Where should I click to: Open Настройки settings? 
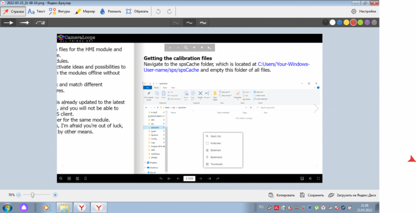(x=364, y=12)
